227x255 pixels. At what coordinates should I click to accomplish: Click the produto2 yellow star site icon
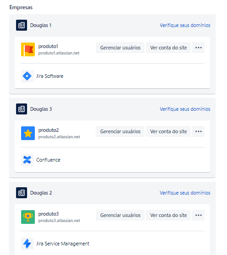click(28, 133)
